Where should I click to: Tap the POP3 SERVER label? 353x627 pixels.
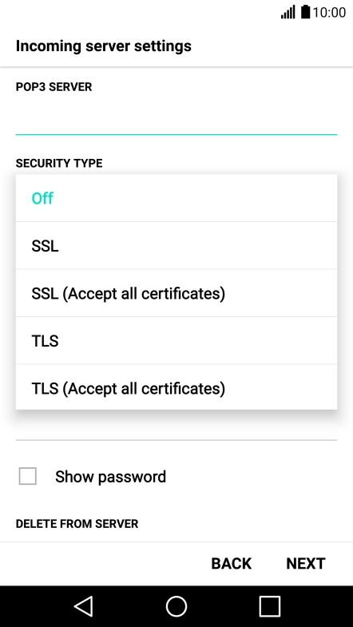(x=54, y=87)
